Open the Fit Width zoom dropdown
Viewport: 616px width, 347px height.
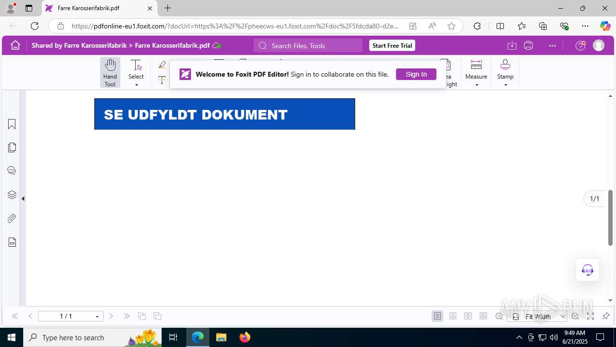538,316
